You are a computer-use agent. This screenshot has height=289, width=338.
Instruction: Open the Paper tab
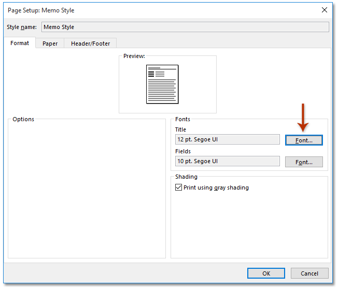50,44
